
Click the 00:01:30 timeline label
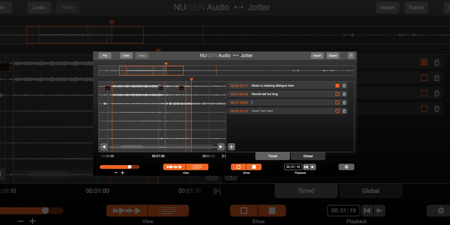(x=209, y=156)
